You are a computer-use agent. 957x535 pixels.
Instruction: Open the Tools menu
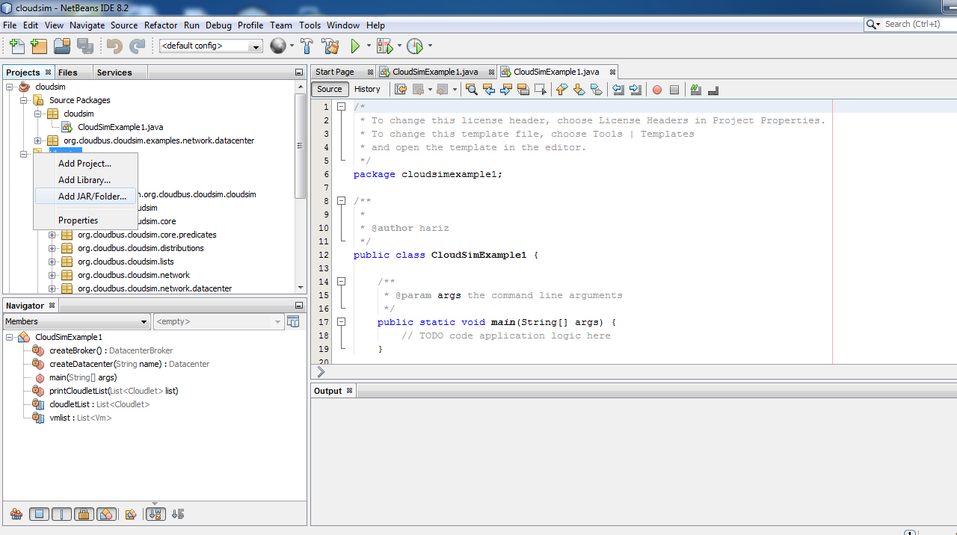(x=310, y=25)
